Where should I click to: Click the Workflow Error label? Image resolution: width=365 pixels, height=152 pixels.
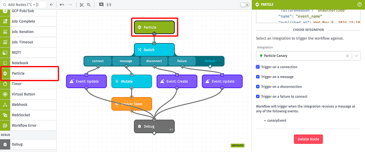point(24,125)
